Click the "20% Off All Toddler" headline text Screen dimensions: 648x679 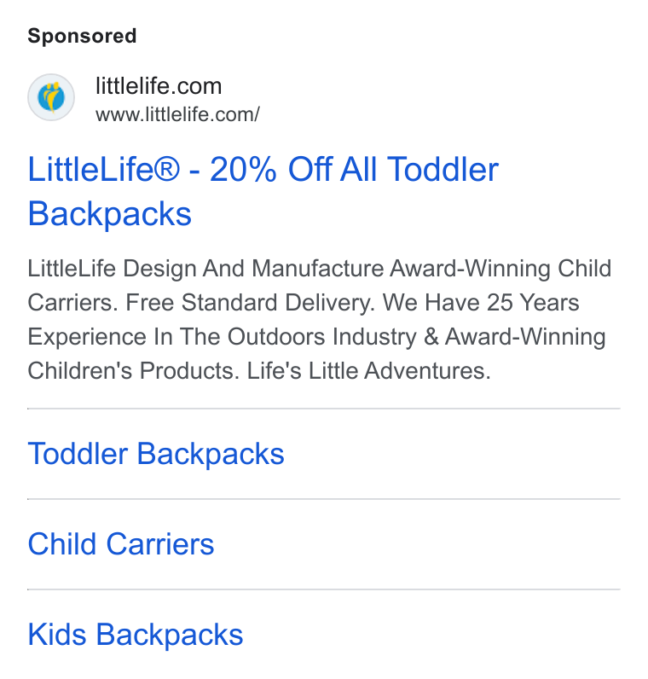coord(354,169)
